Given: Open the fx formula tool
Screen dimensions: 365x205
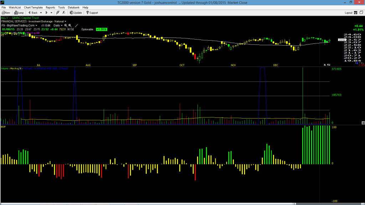Looking at the screenshot, I should tap(64, 13).
